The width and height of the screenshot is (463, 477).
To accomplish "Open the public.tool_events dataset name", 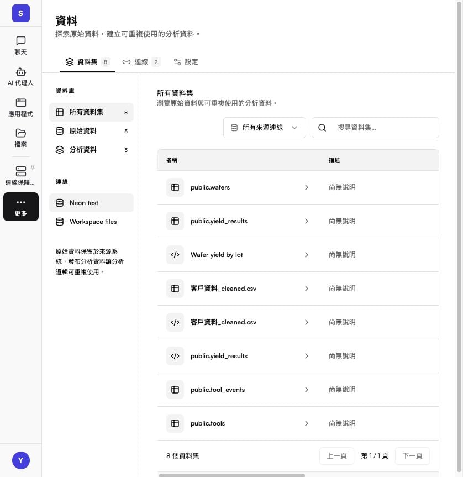I will 218,390.
